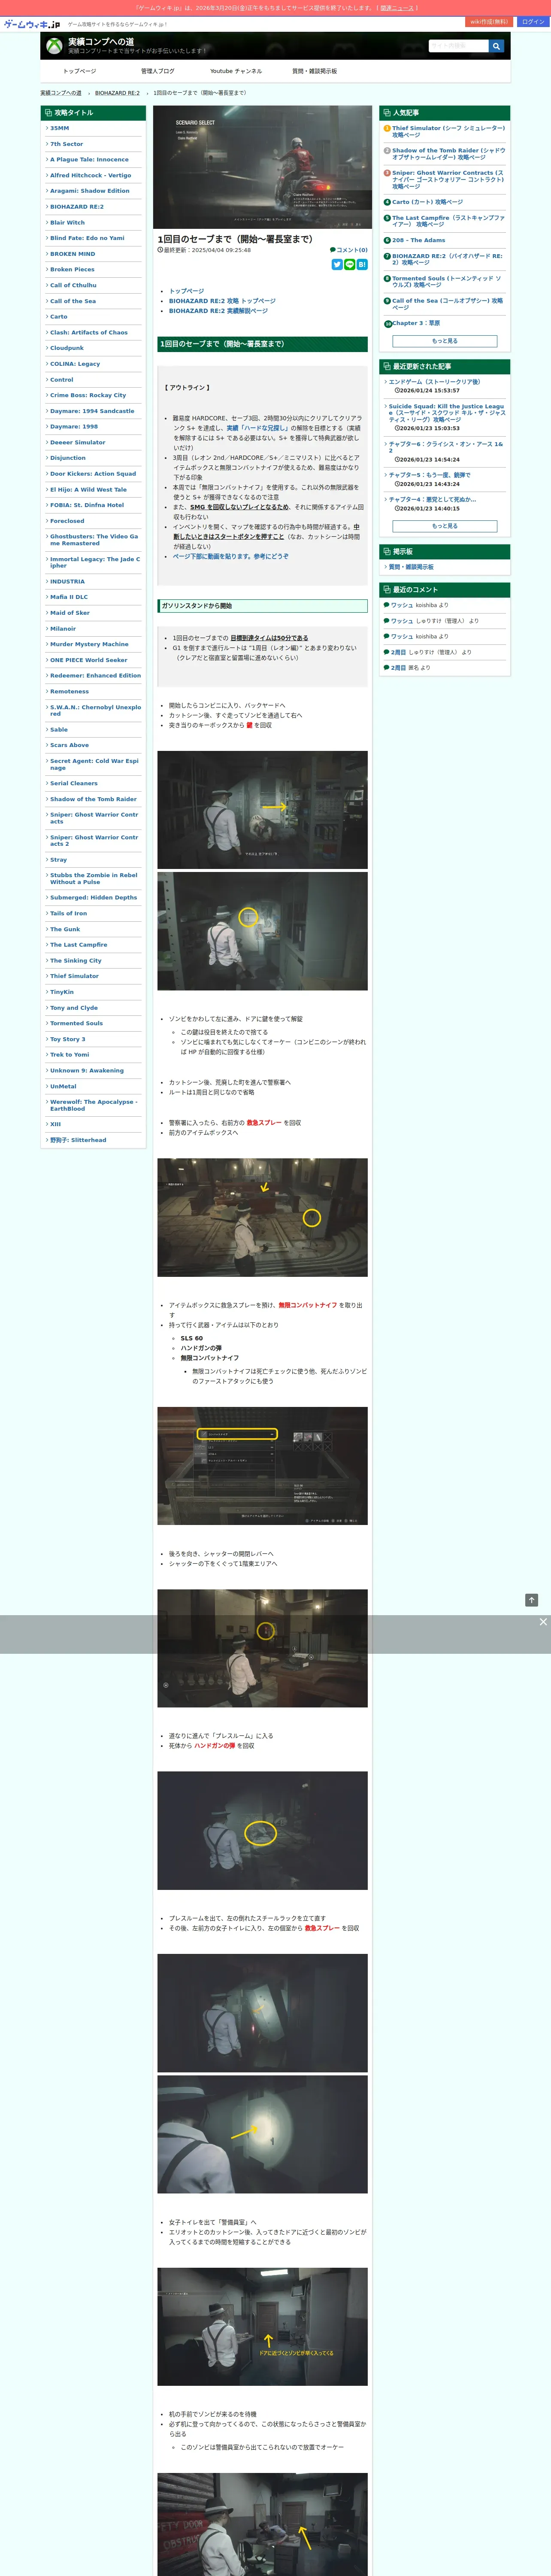Click 実績コンプへの道 breadcrumb link
Viewport: 551px width, 2576px height.
coord(61,93)
